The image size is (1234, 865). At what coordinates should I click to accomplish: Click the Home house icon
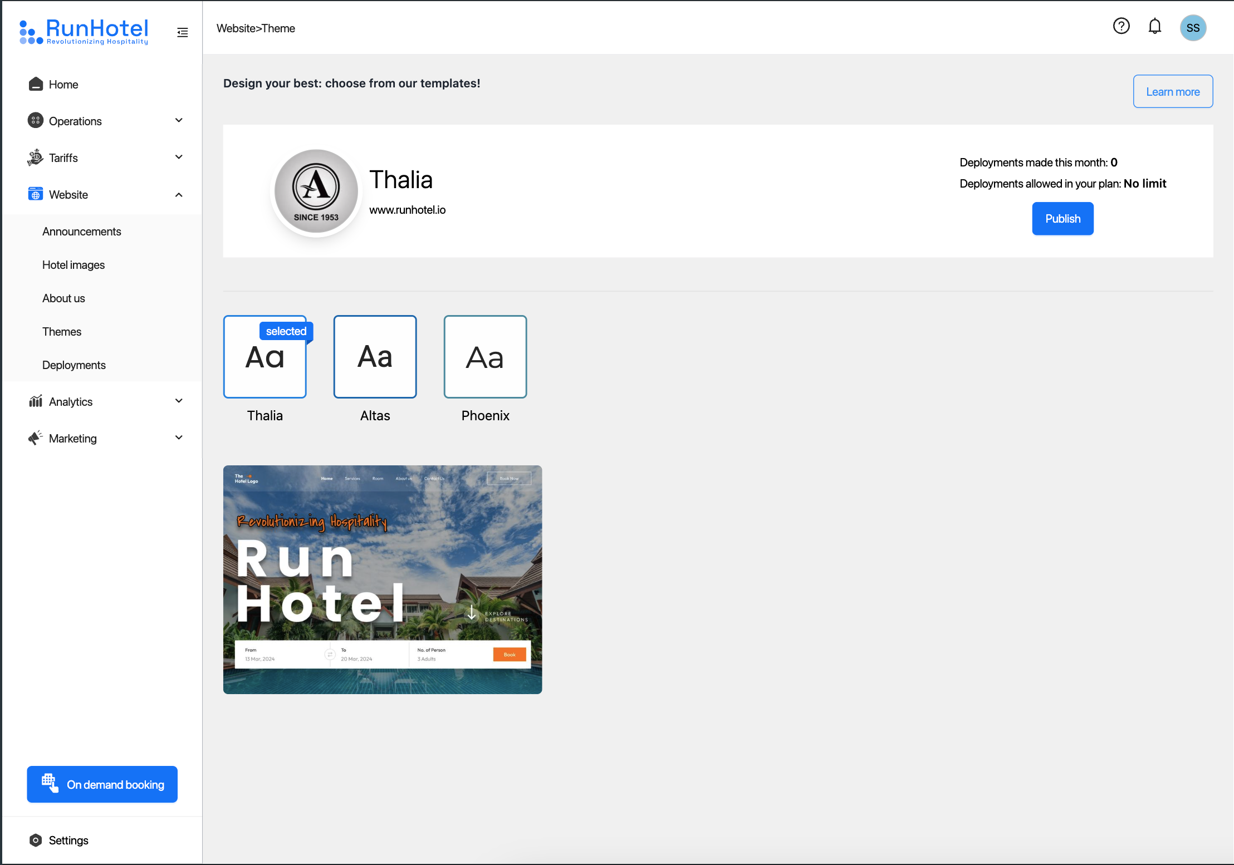pos(36,84)
